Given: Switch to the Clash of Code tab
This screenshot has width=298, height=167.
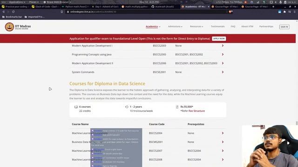Looking at the screenshot, I should tap(46, 6).
